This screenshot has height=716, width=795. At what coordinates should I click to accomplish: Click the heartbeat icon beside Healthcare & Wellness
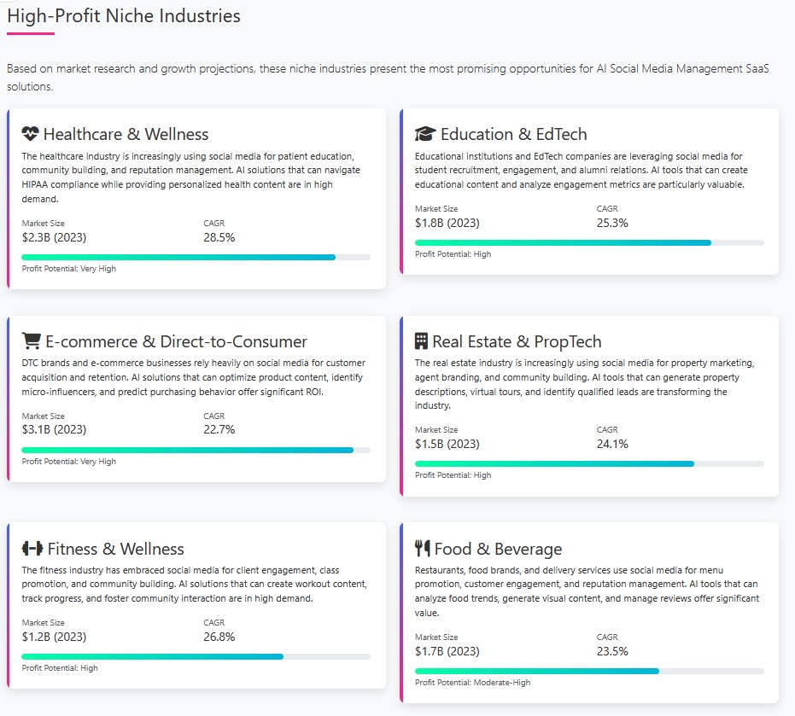click(31, 134)
